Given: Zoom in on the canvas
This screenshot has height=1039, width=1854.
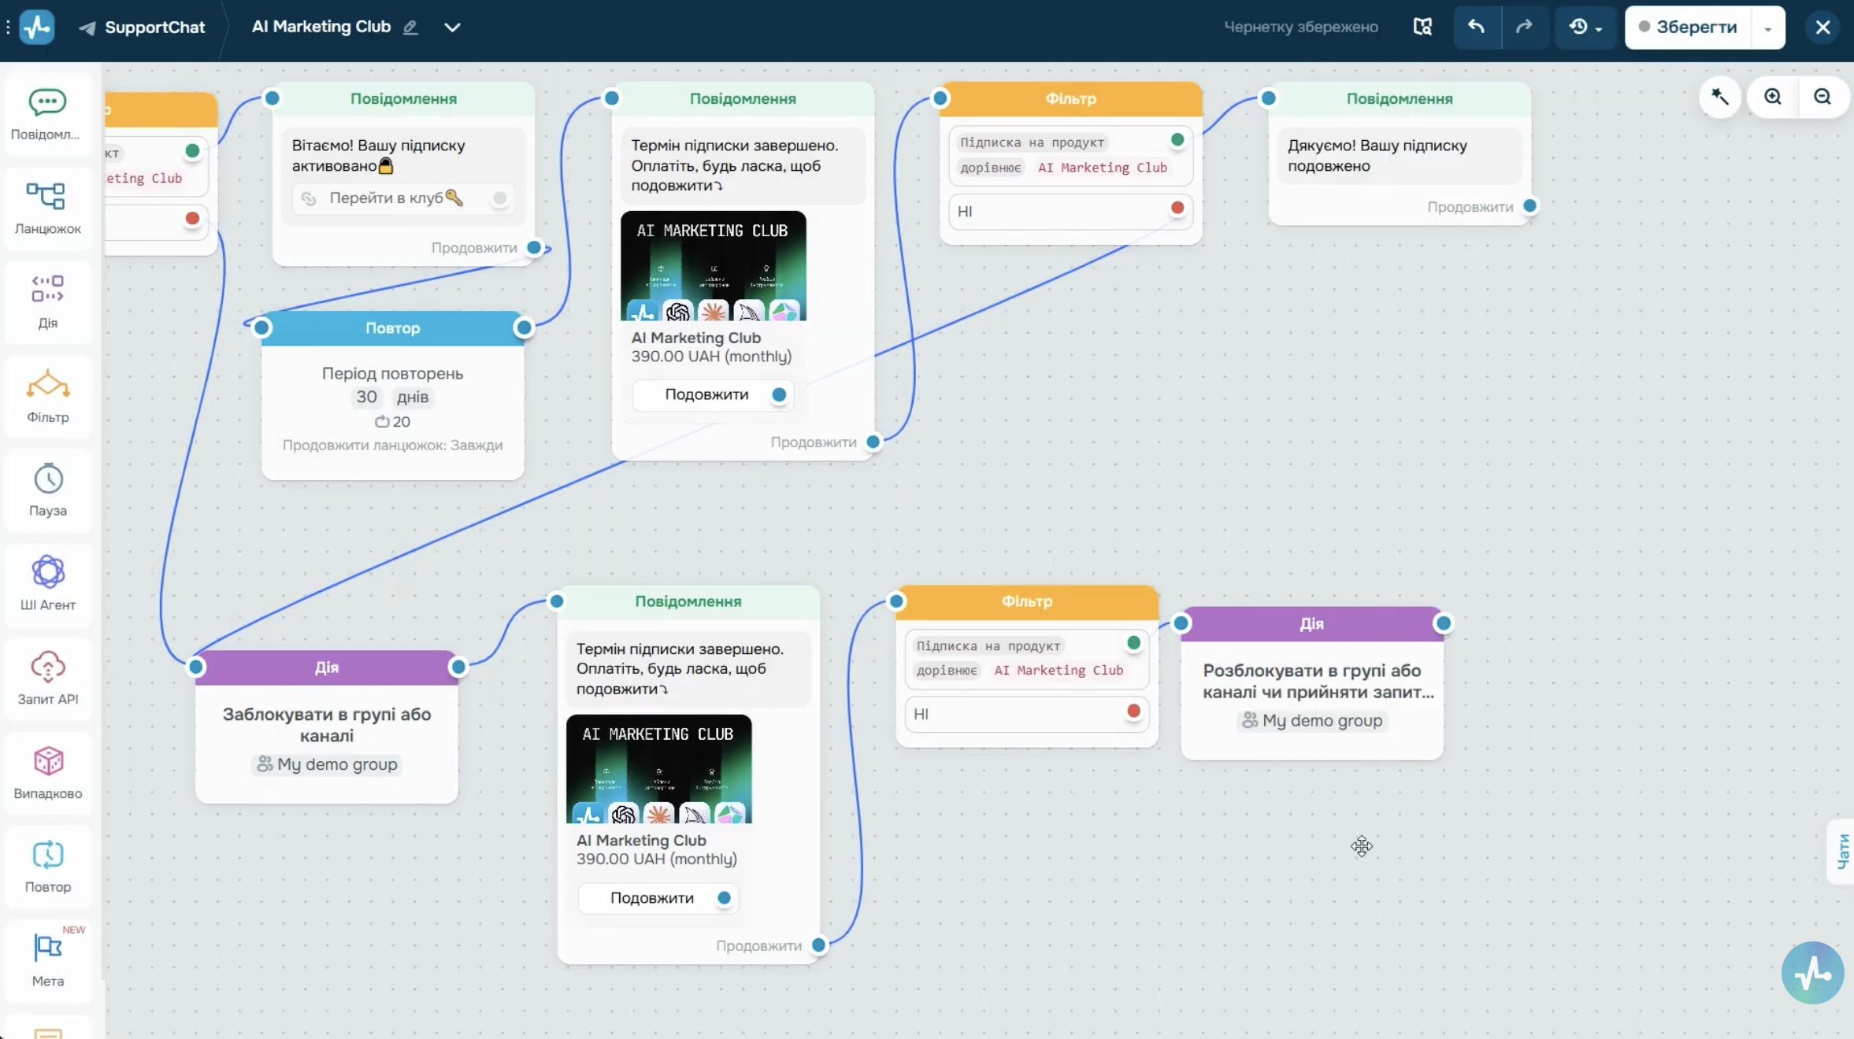Looking at the screenshot, I should pyautogui.click(x=1773, y=97).
